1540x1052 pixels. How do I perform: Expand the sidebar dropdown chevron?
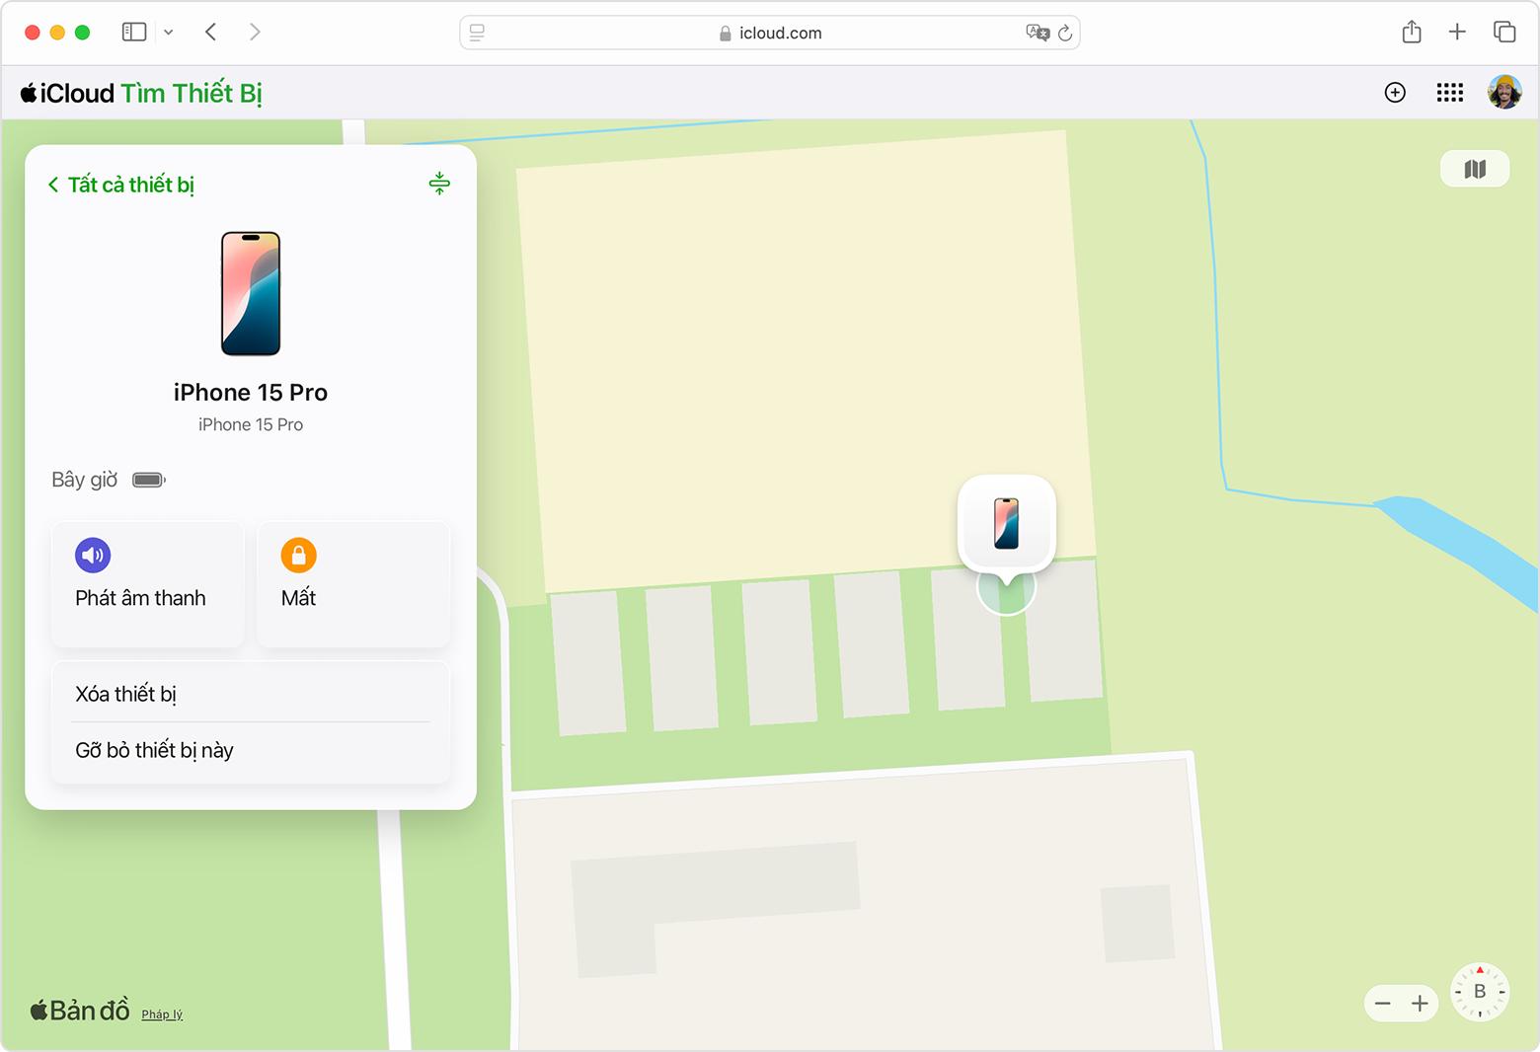tap(169, 33)
